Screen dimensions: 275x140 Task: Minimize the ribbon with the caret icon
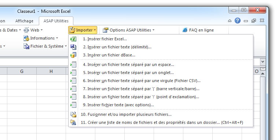(x=230, y=21)
